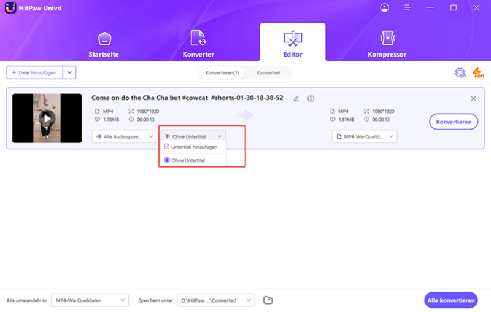Collapse the Ohne Untertitel subtitle dropdown
This screenshot has height=312, width=491.
point(193,136)
